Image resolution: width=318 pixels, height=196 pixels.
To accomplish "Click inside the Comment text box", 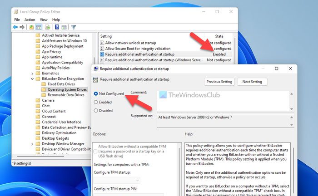I will 223,101.
